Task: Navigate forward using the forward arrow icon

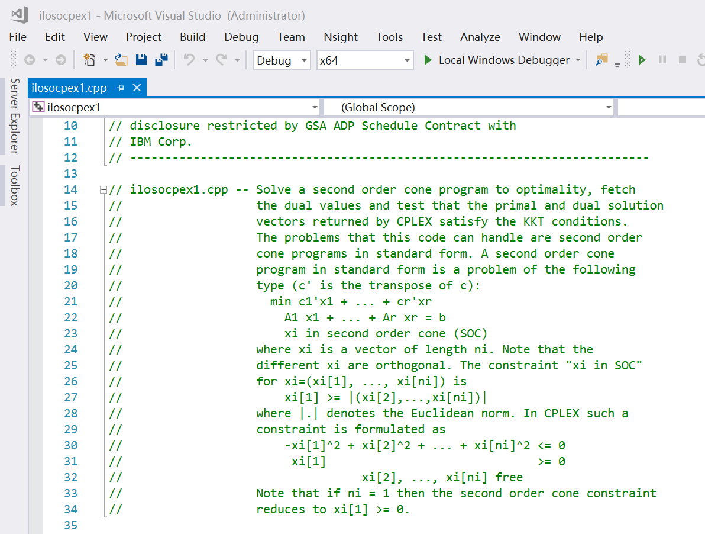Action: 61,60
